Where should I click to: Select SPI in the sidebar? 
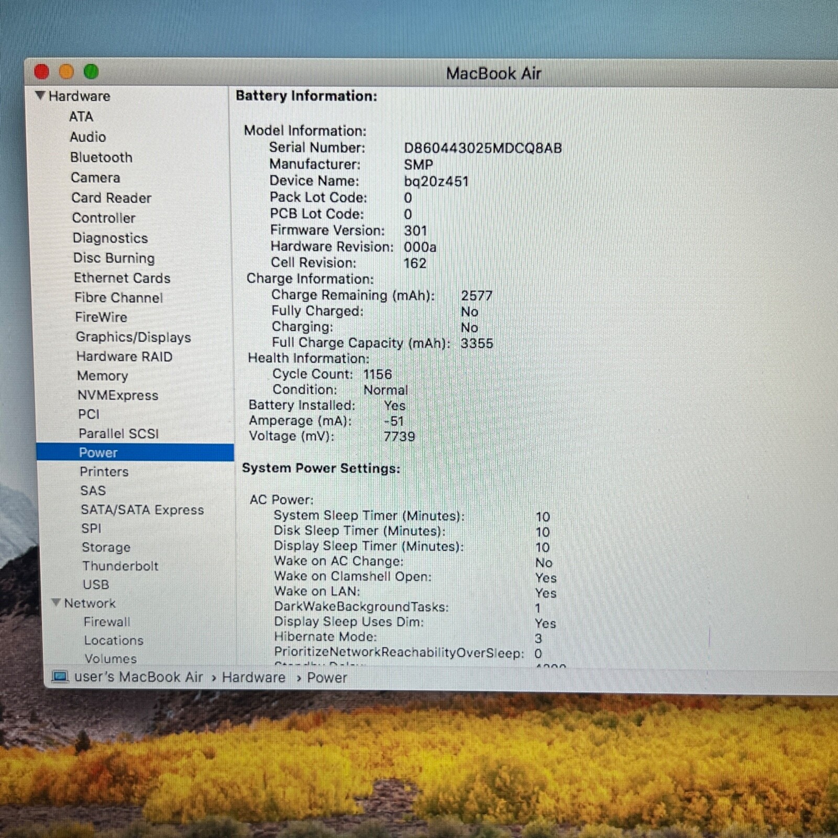coord(92,528)
